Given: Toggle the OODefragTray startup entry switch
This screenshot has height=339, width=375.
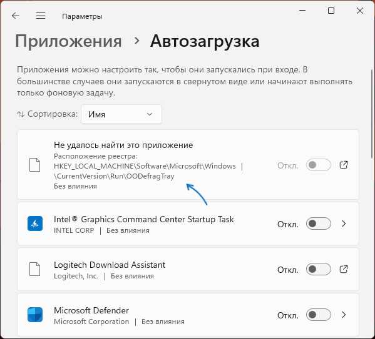Looking at the screenshot, I should tap(318, 165).
